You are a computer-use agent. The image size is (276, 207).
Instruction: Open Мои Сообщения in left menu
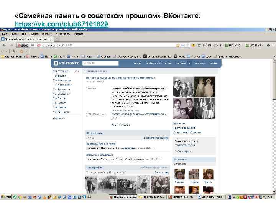pos(61,94)
